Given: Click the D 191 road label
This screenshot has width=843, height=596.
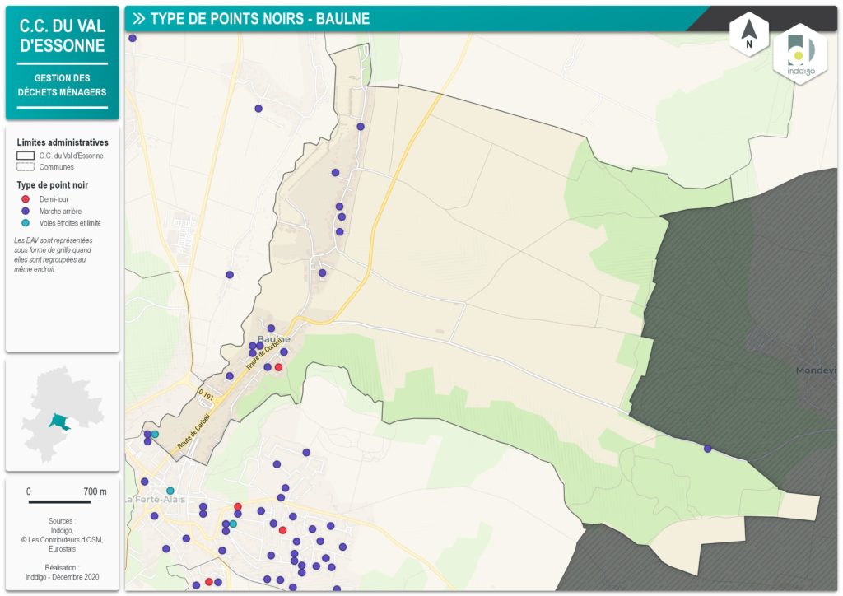Looking at the screenshot, I should tap(206, 393).
